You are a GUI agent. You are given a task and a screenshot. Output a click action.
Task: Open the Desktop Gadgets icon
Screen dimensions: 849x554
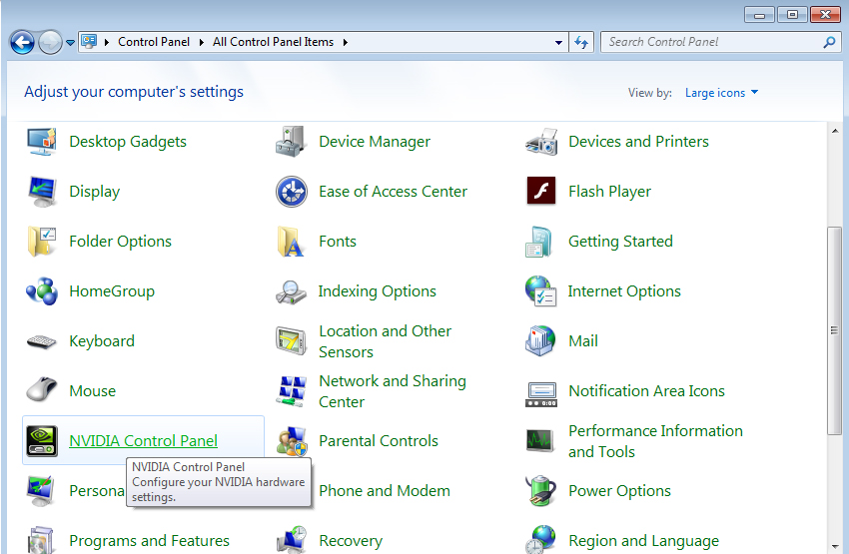42,142
